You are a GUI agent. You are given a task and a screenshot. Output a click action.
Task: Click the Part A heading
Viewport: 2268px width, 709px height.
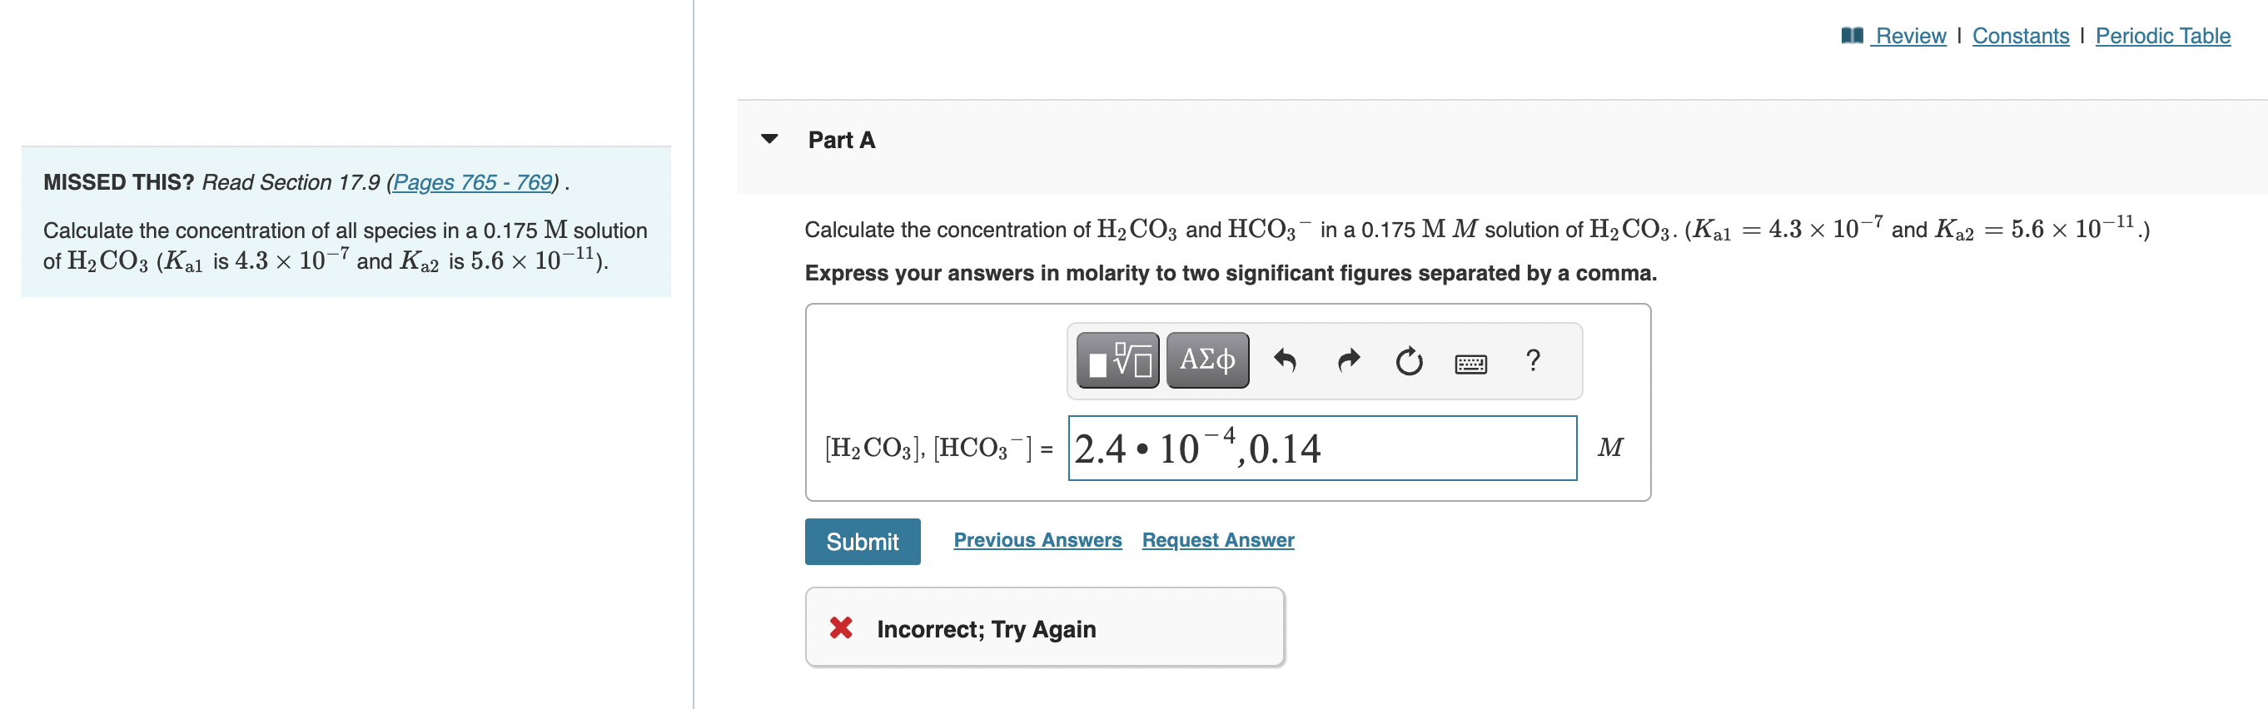[840, 139]
